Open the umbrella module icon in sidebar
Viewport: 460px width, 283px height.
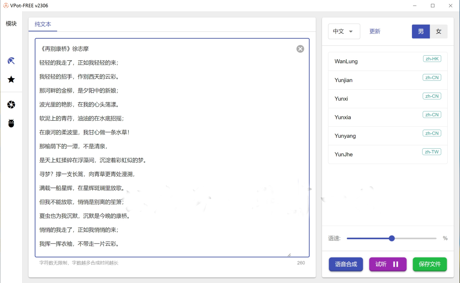point(11,61)
